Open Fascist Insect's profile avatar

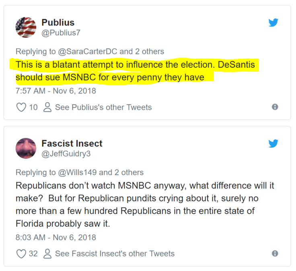click(26, 148)
